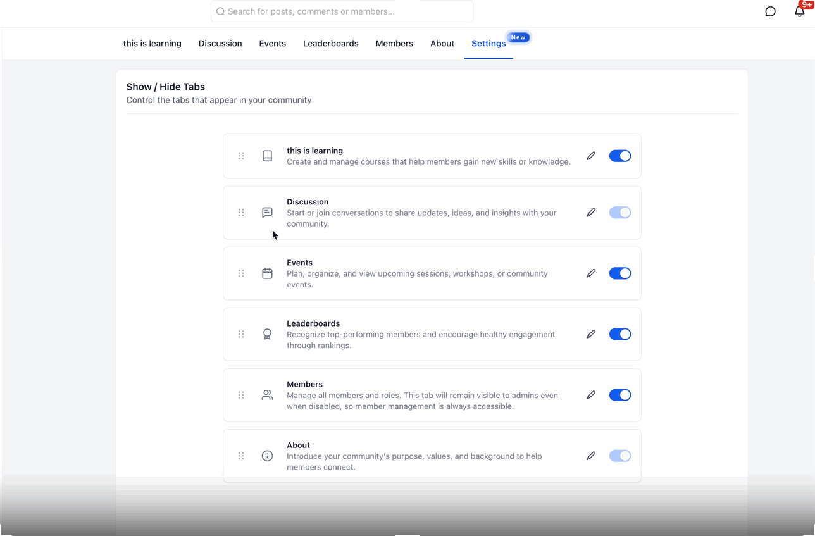Open the notifications bell icon
This screenshot has height=536, width=815.
(800, 11)
